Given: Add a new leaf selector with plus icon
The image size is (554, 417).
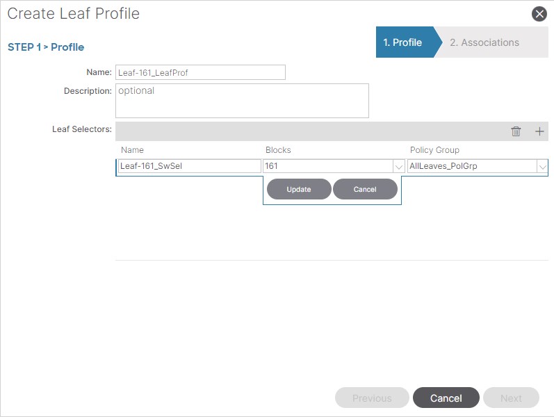Looking at the screenshot, I should pos(539,131).
